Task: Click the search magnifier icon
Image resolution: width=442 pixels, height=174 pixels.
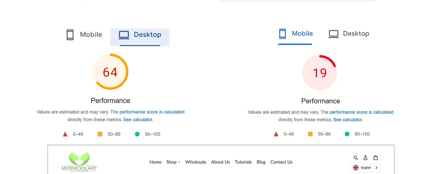Action: point(356,158)
